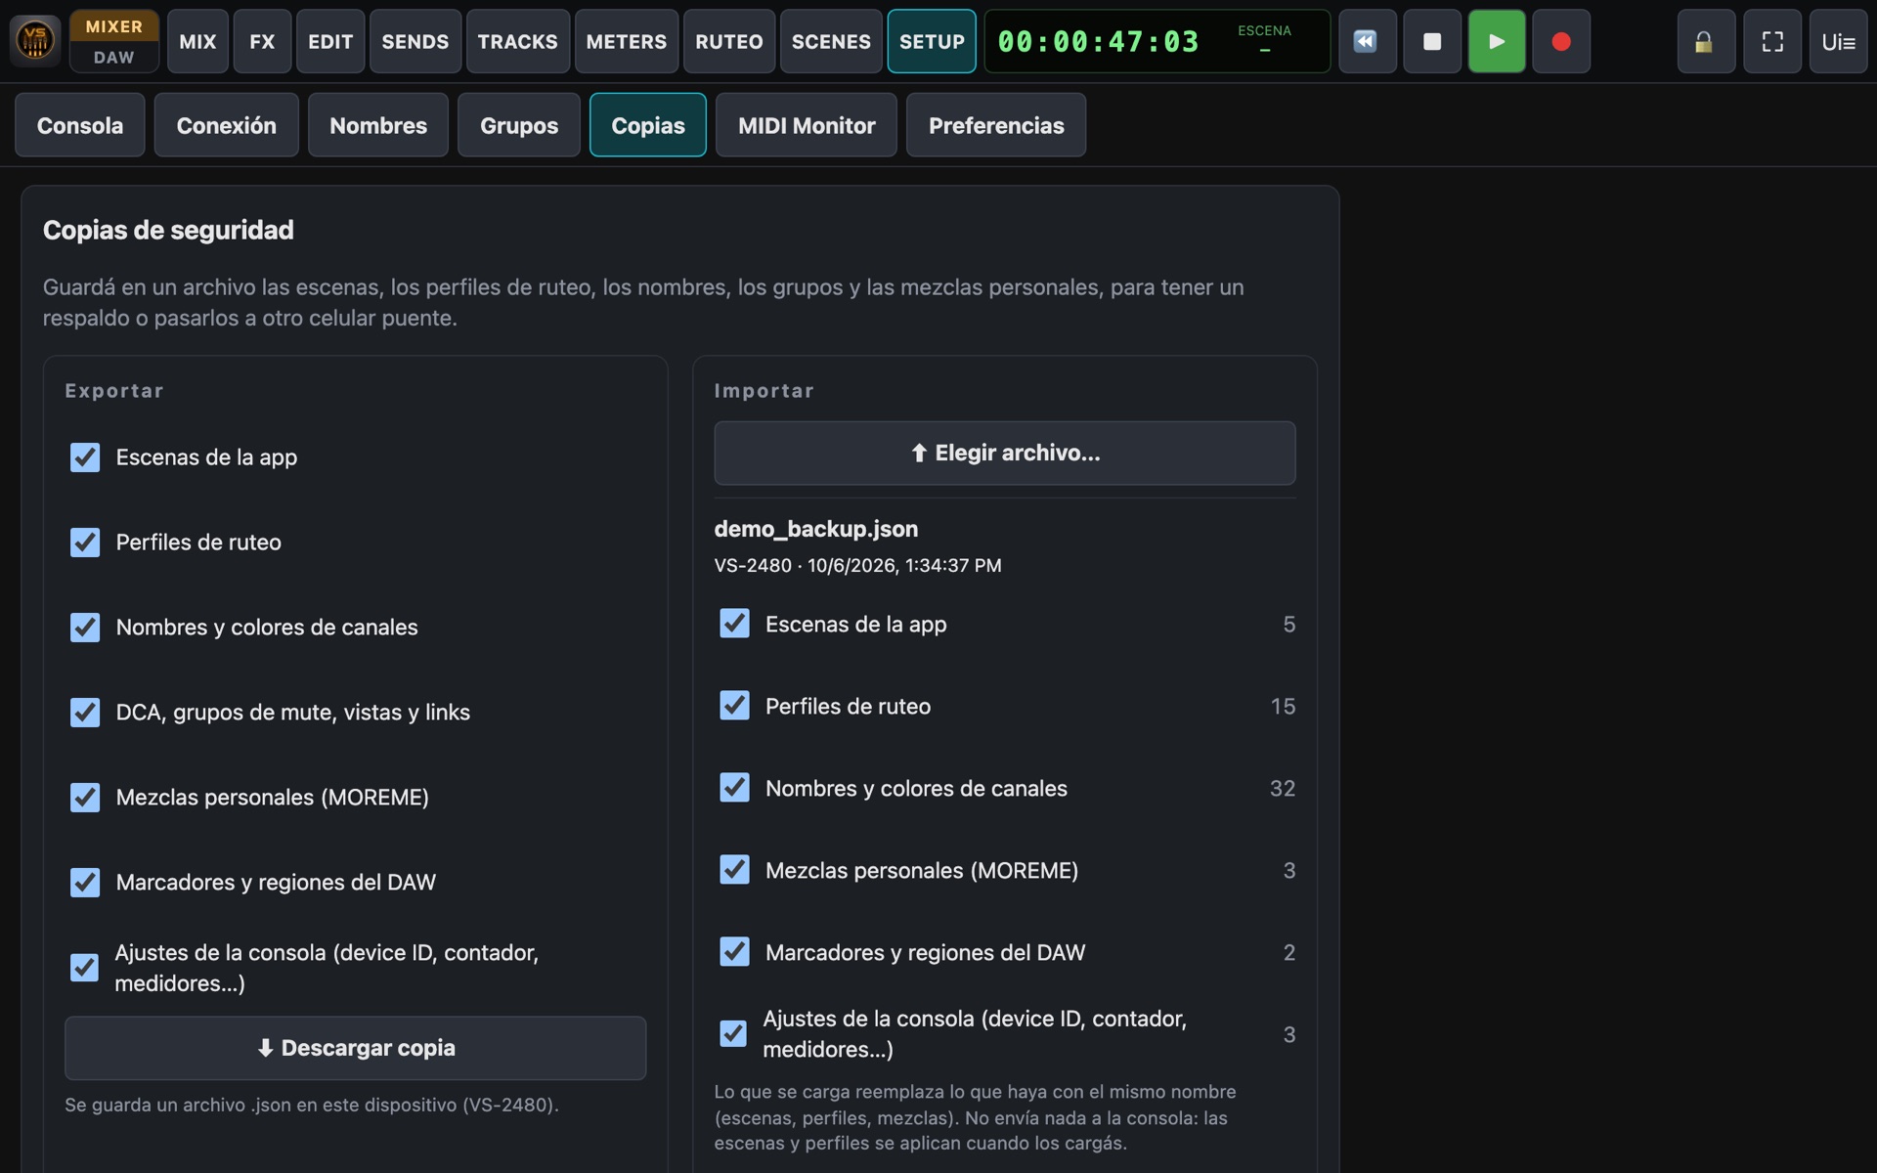The image size is (1877, 1173).
Task: Select the SETUP view
Action: (932, 41)
